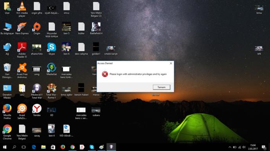Select the benzin haberi image file
The image size is (270, 151).
[81, 90]
